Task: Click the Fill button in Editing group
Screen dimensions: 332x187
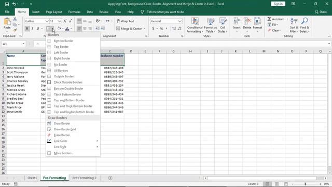Action: tap(273, 25)
